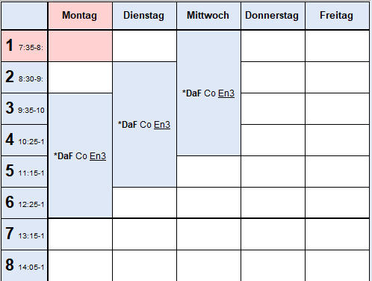
Task: Select the empty Dienstag period 1 cell
Action: point(144,46)
